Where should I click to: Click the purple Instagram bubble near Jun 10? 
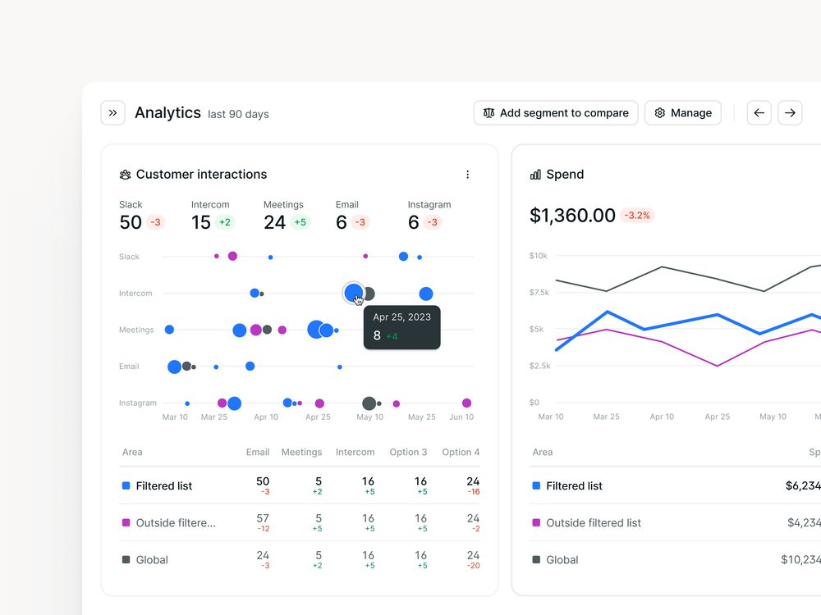466,403
